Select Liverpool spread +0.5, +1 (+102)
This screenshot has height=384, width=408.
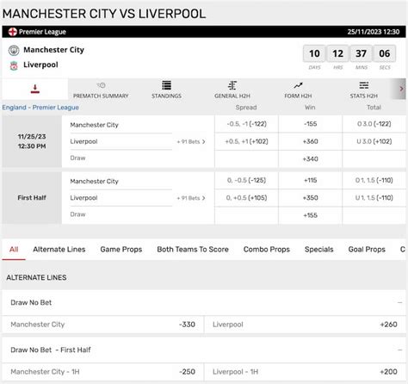246,141
